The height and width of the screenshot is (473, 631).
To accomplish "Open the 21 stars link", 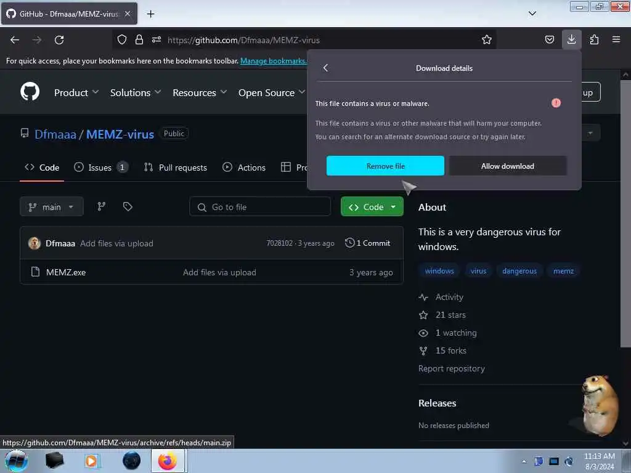I will tap(442, 315).
